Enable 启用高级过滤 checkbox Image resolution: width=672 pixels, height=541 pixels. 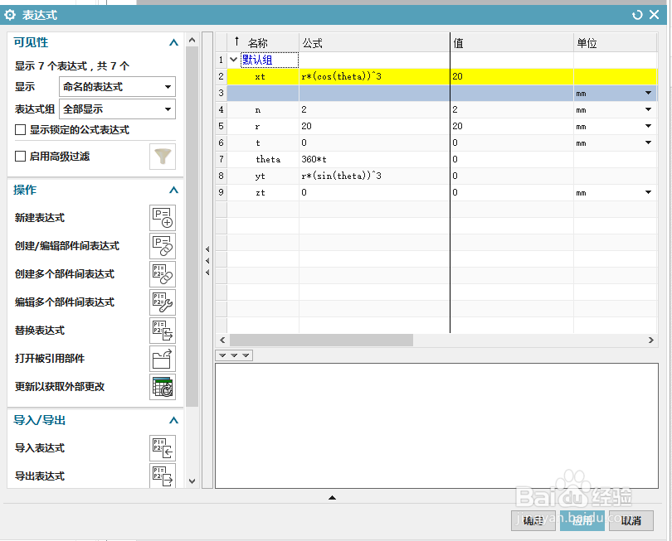(x=20, y=157)
